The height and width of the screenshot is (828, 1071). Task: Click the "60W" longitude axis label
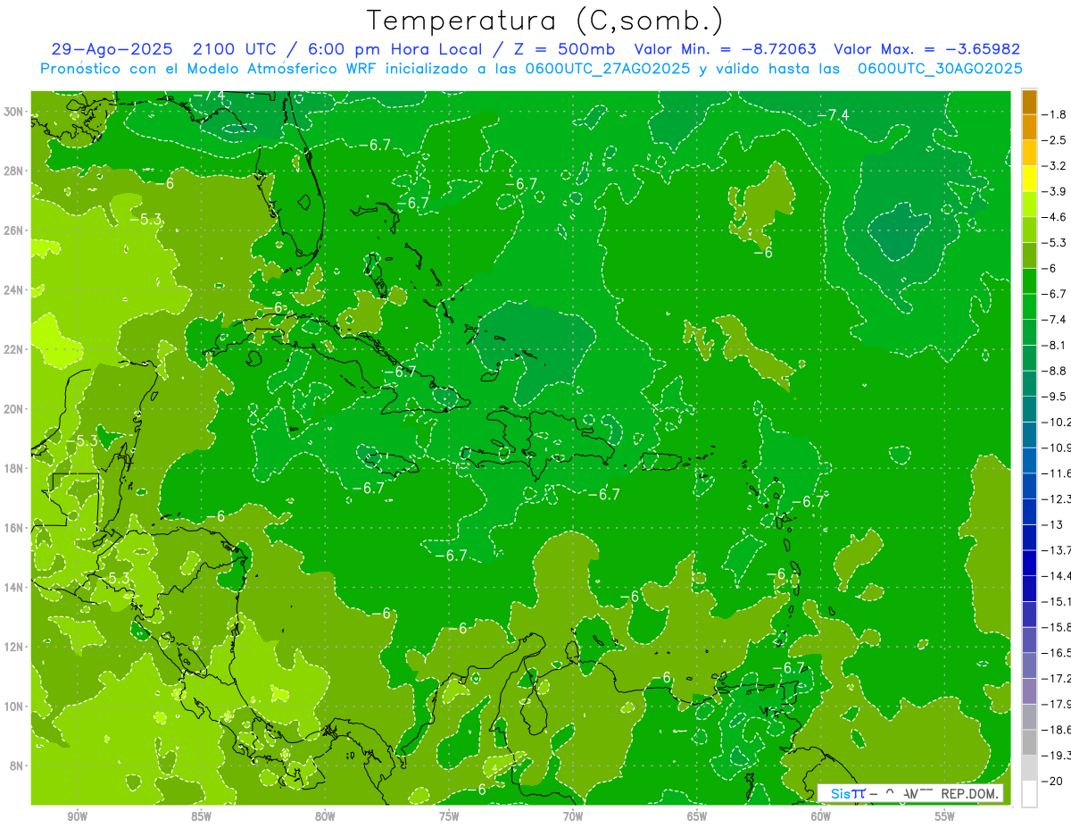tap(822, 816)
